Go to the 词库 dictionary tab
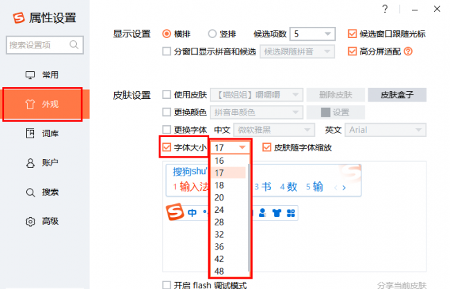The width and height of the screenshot is (450, 289). click(x=45, y=133)
